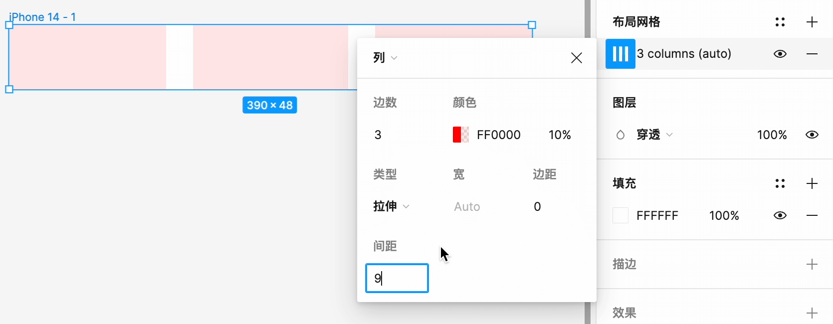833x324 pixels.
Task: Edit the grid color opacity 10%
Action: [x=560, y=135]
